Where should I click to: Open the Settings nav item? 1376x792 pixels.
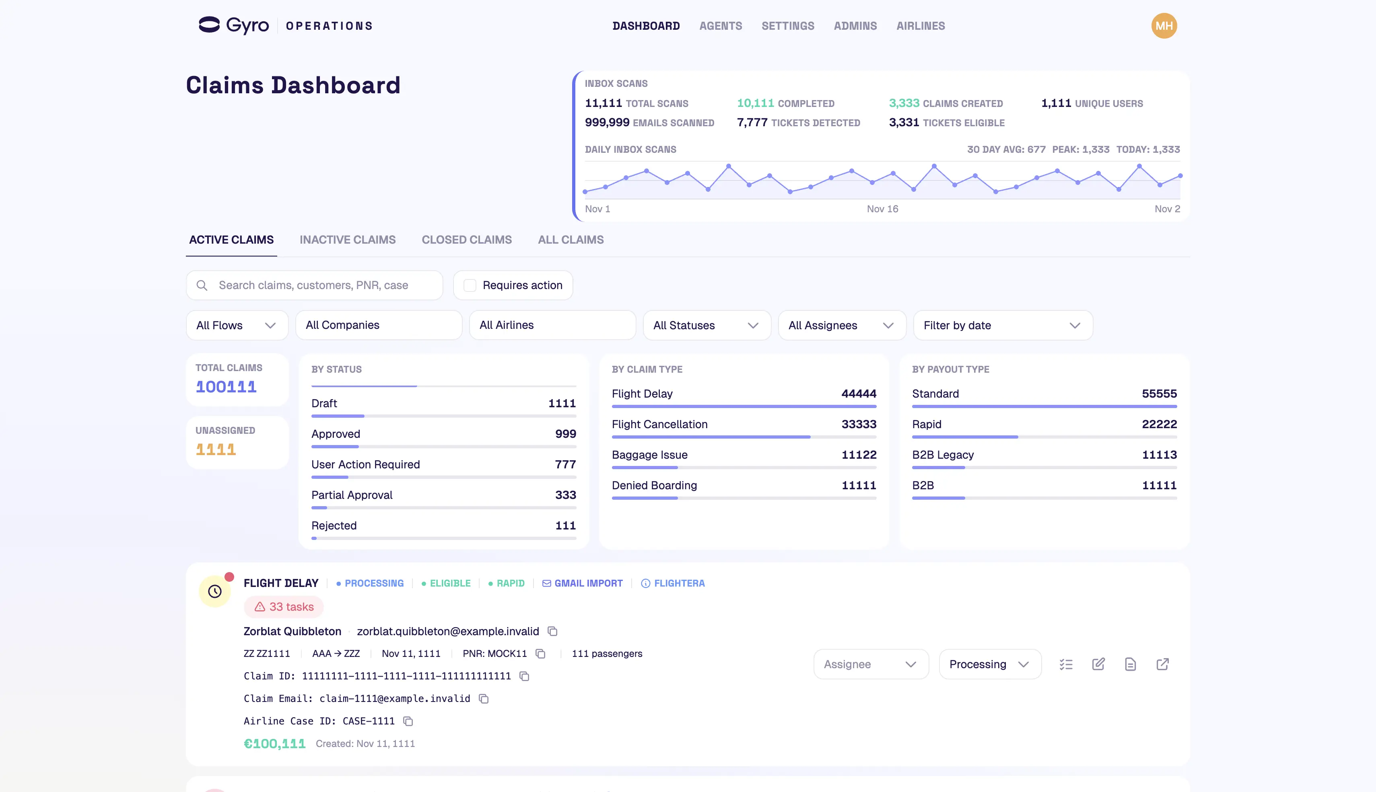(788, 26)
